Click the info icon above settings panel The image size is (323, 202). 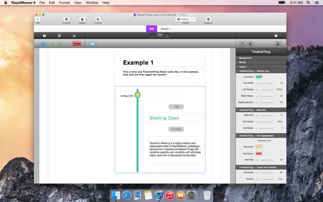[276, 36]
